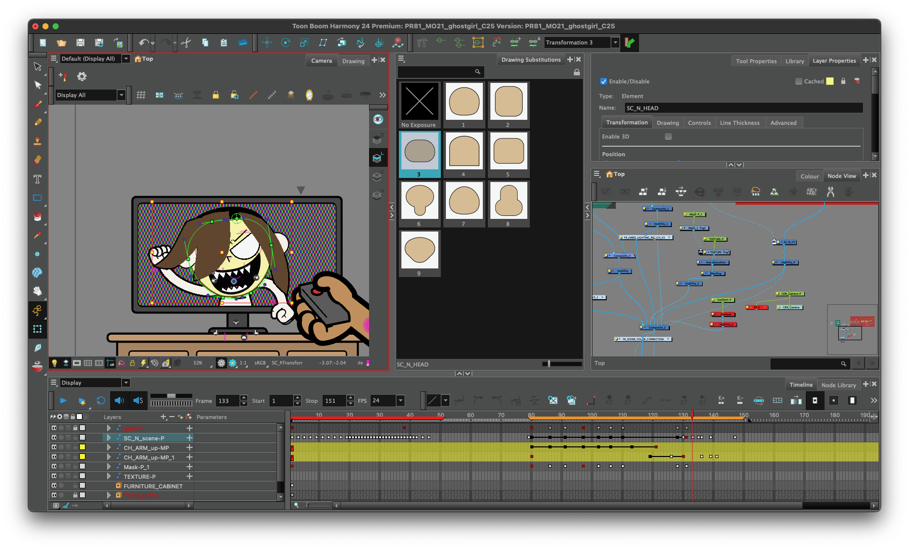This screenshot has height=549, width=909.
Task: Click the green arrow icon beside Transformation 3
Action: pos(630,43)
